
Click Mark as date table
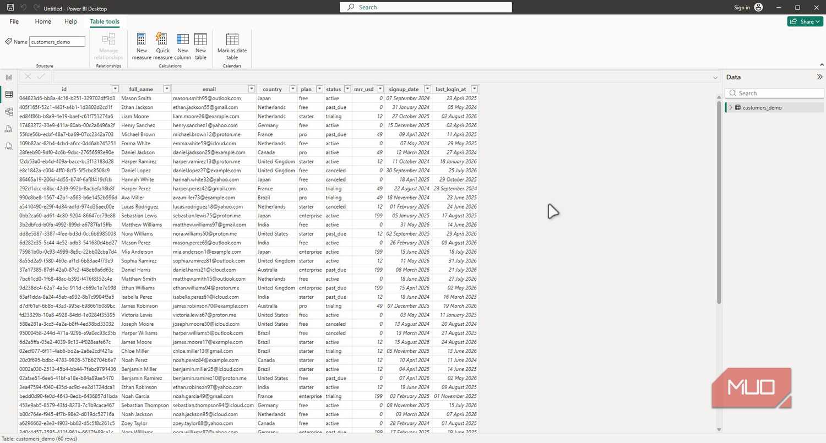coord(232,46)
